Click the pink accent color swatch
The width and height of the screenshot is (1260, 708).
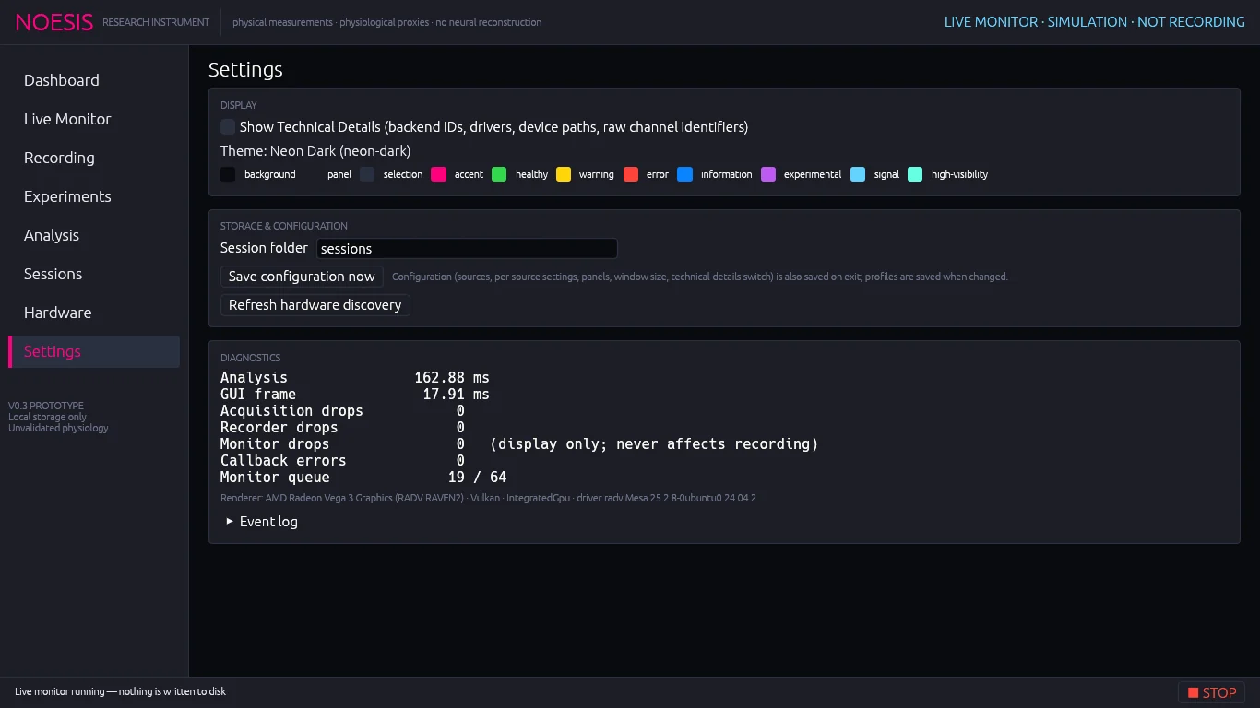pos(439,174)
